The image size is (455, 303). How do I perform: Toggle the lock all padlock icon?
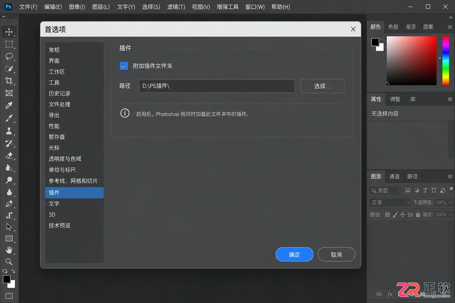(418, 215)
